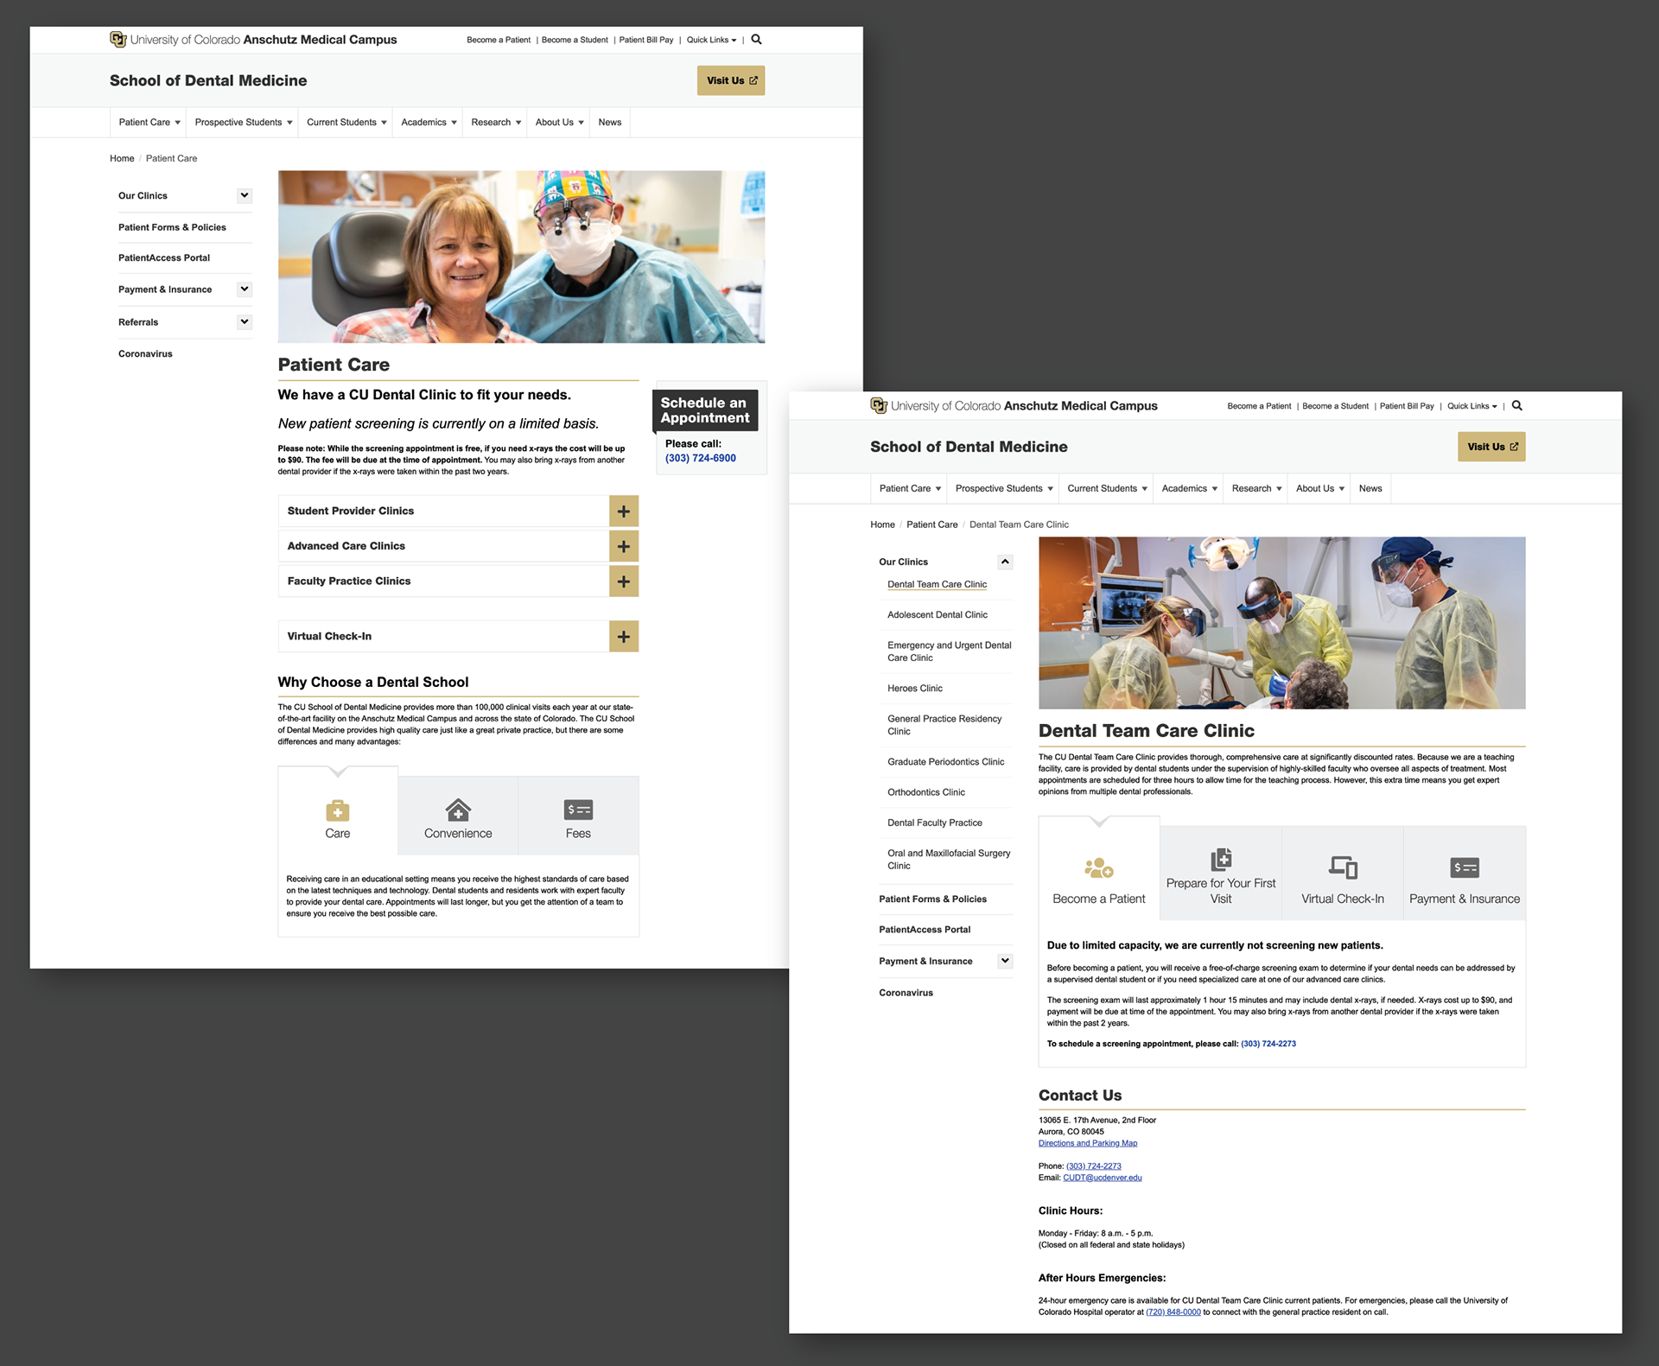
Task: Click (303) 724-2273 screening appointment link
Action: [1268, 1044]
